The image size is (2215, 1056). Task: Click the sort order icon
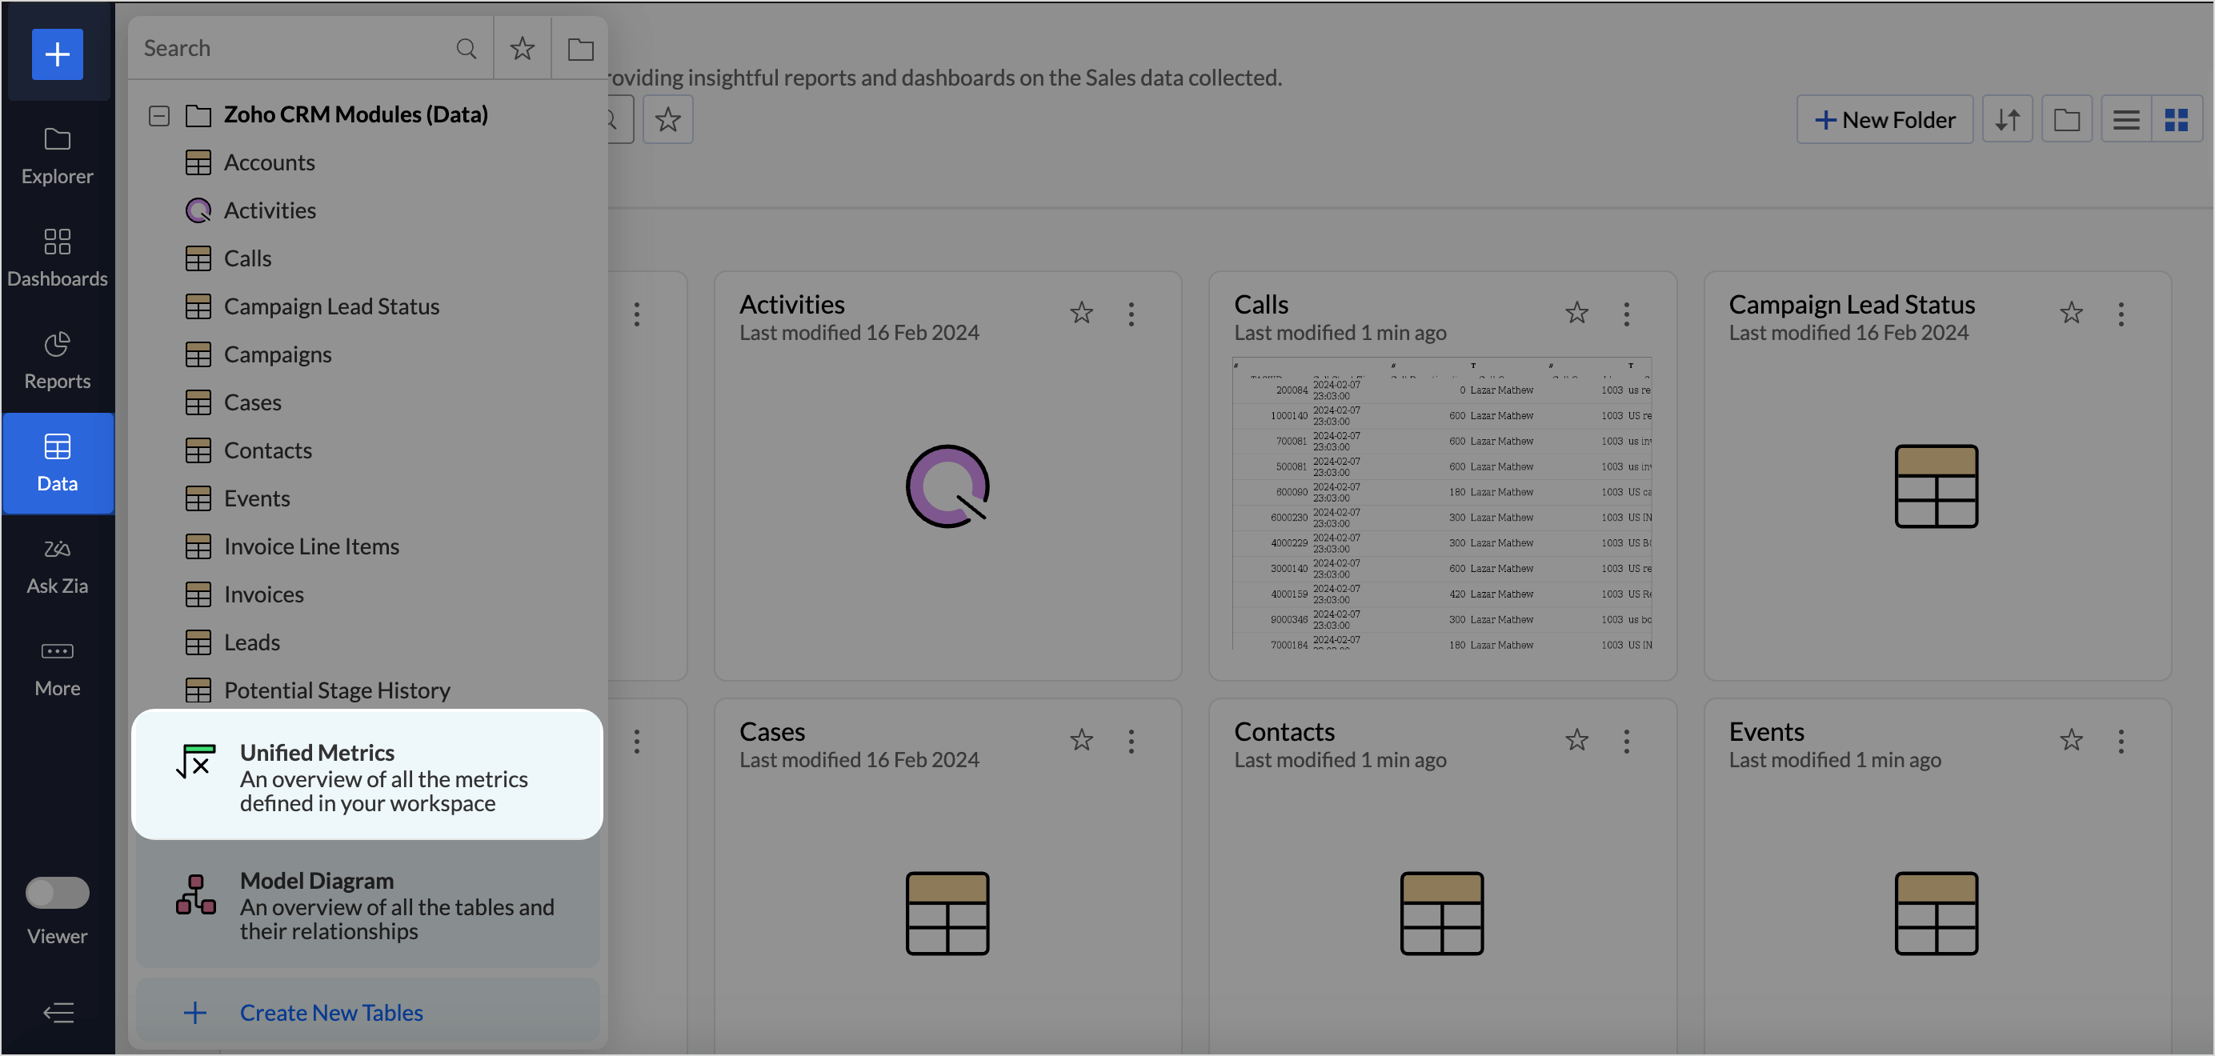2007,119
